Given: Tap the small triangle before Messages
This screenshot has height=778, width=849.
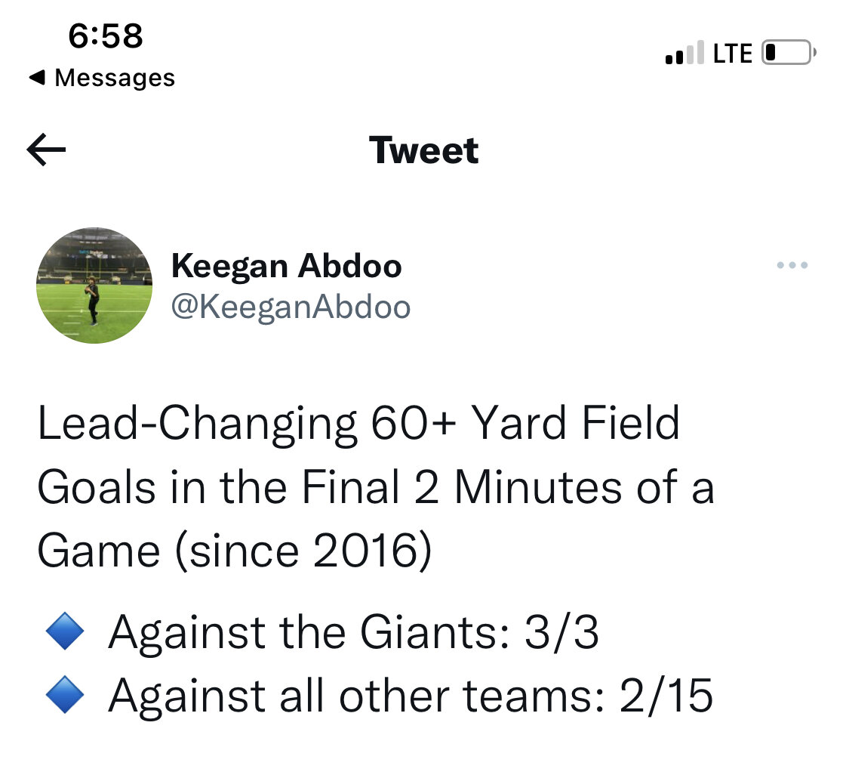Looking at the screenshot, I should pos(35,77).
